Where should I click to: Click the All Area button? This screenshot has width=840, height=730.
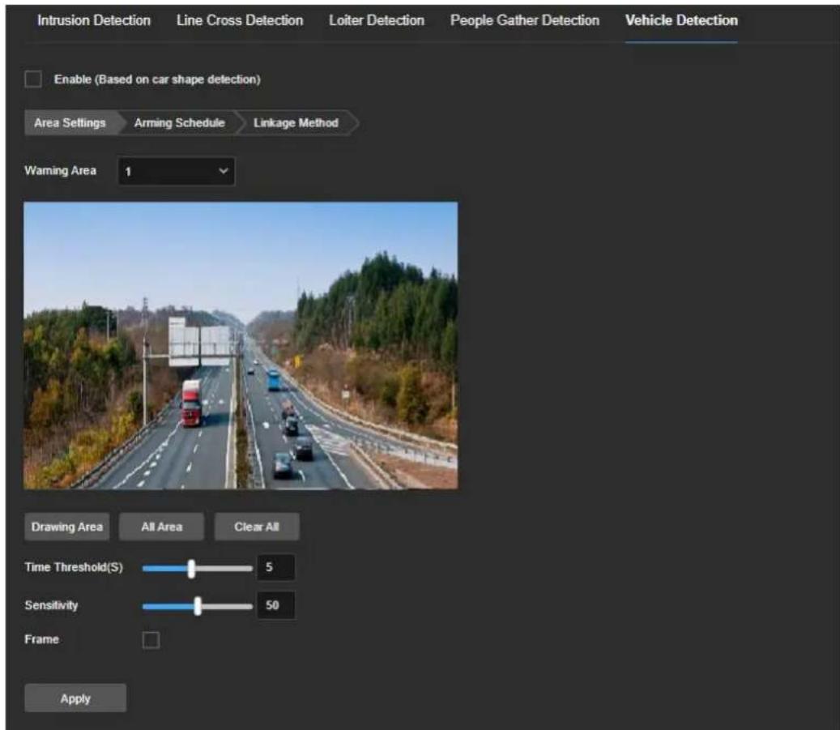coord(161,527)
